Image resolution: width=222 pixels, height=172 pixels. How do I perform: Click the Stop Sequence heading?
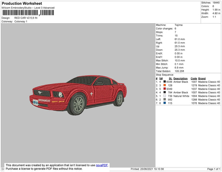coord(165,75)
